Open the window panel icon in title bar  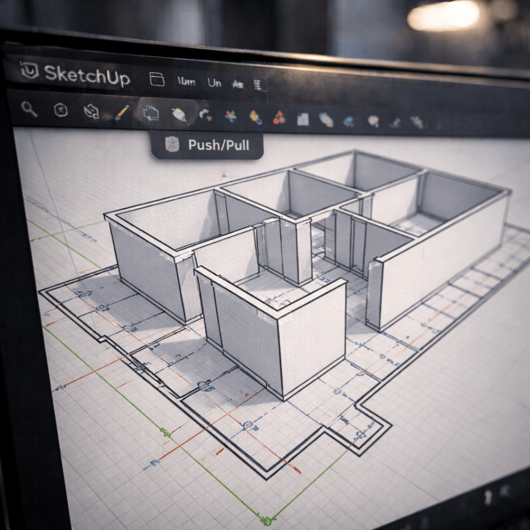pos(157,79)
